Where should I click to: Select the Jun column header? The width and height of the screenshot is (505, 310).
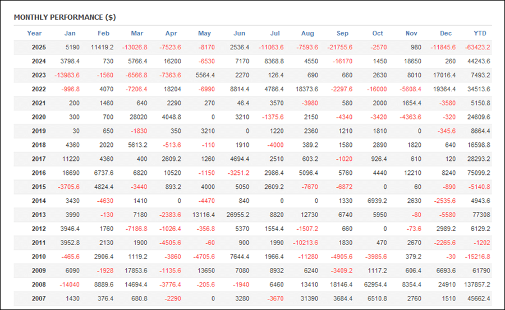[239, 33]
